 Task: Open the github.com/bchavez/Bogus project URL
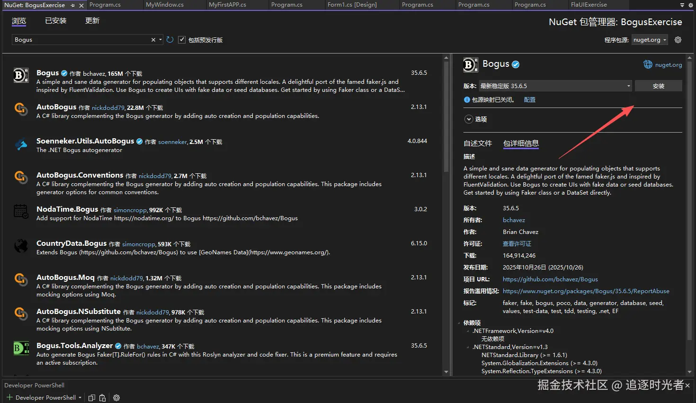tap(550, 279)
